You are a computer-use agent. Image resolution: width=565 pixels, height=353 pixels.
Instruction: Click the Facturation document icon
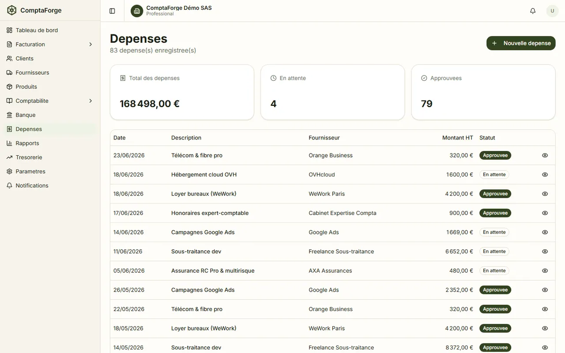[10, 44]
